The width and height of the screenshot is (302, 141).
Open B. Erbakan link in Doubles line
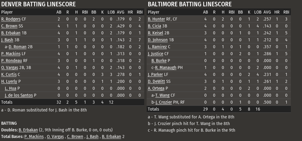click(28, 130)
